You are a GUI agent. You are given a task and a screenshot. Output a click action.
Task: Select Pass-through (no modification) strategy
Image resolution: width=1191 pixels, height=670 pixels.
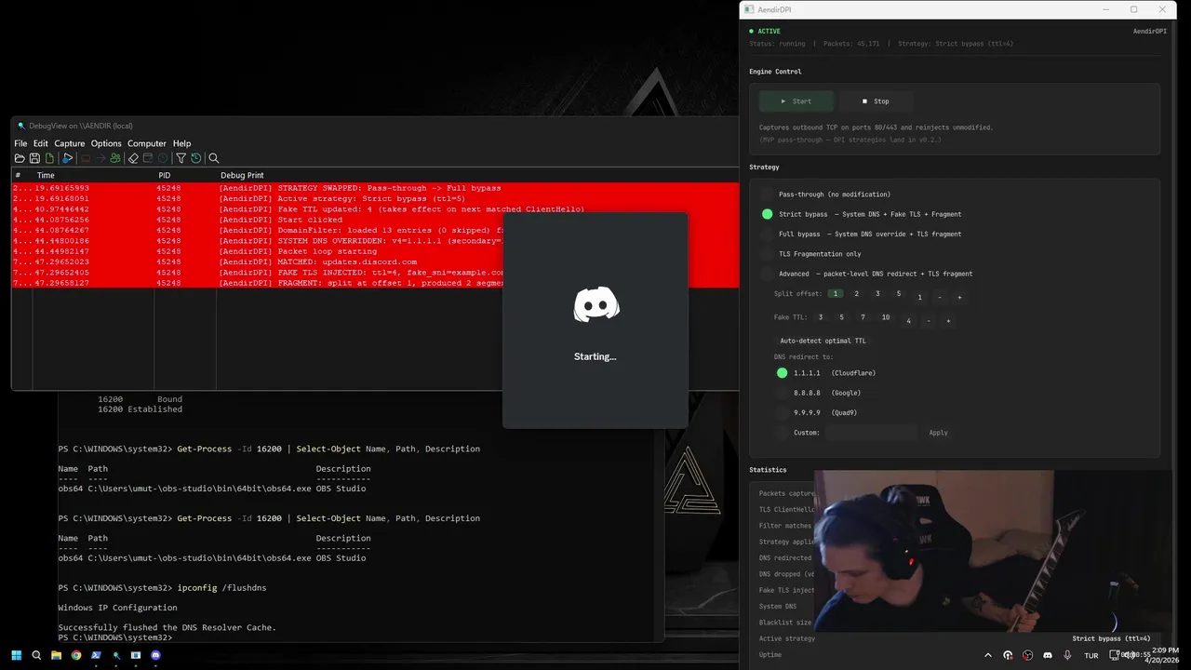pyautogui.click(x=768, y=194)
